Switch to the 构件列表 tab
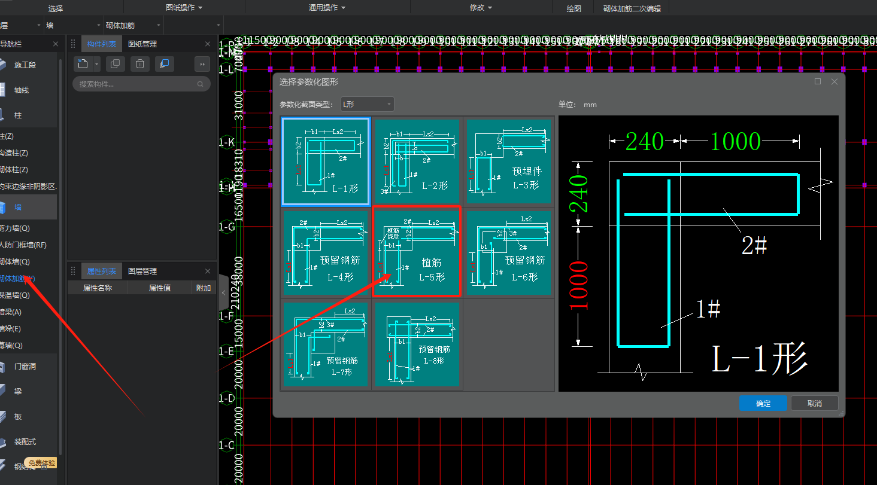The image size is (877, 485). 102,44
